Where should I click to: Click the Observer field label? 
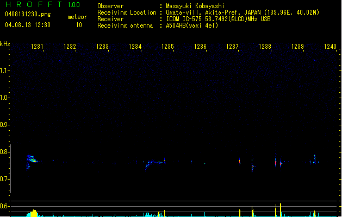[x=110, y=6]
